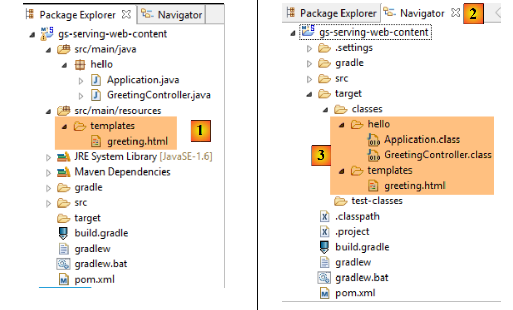This screenshot has height=310, width=513.
Task: Click the GreetingController.class file icon
Action: pos(374,155)
